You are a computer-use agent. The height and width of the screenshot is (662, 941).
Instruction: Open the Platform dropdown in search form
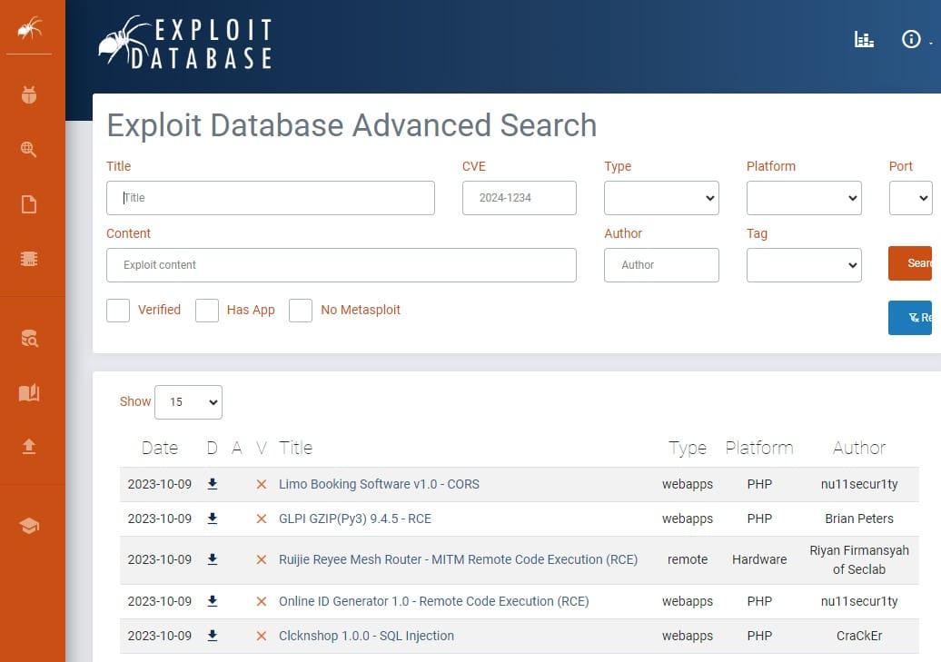[804, 198]
